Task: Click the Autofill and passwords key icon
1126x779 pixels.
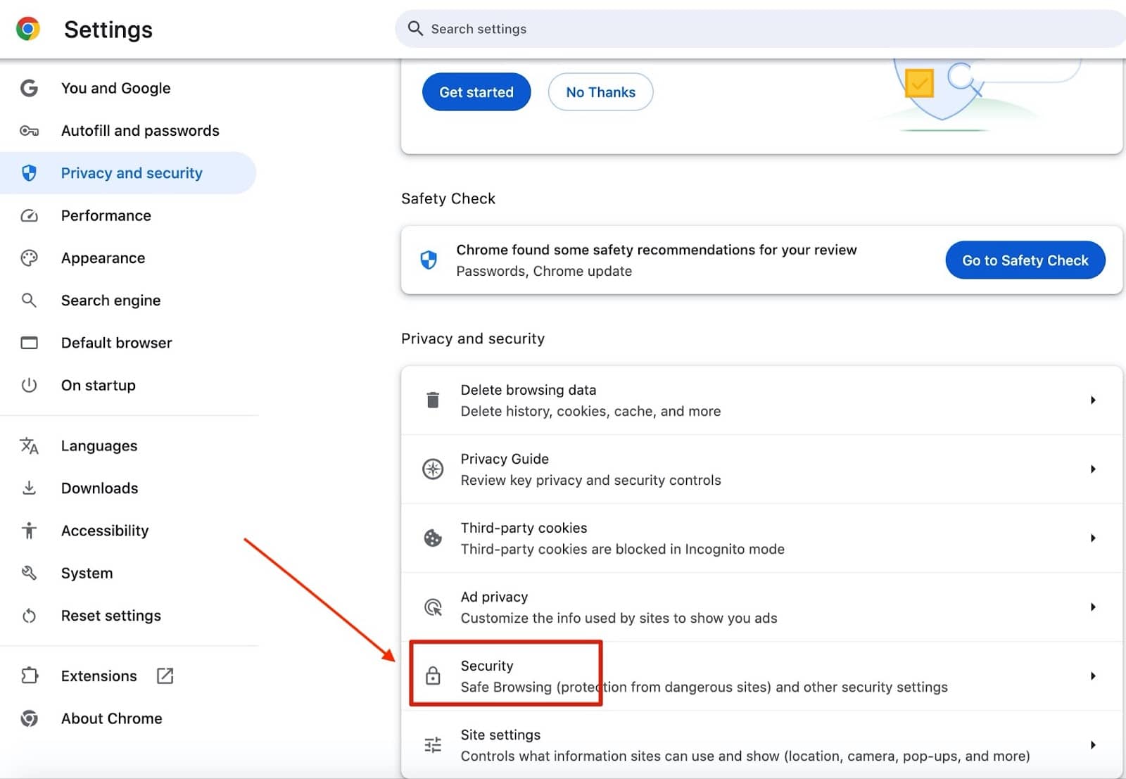Action: pyautogui.click(x=29, y=131)
